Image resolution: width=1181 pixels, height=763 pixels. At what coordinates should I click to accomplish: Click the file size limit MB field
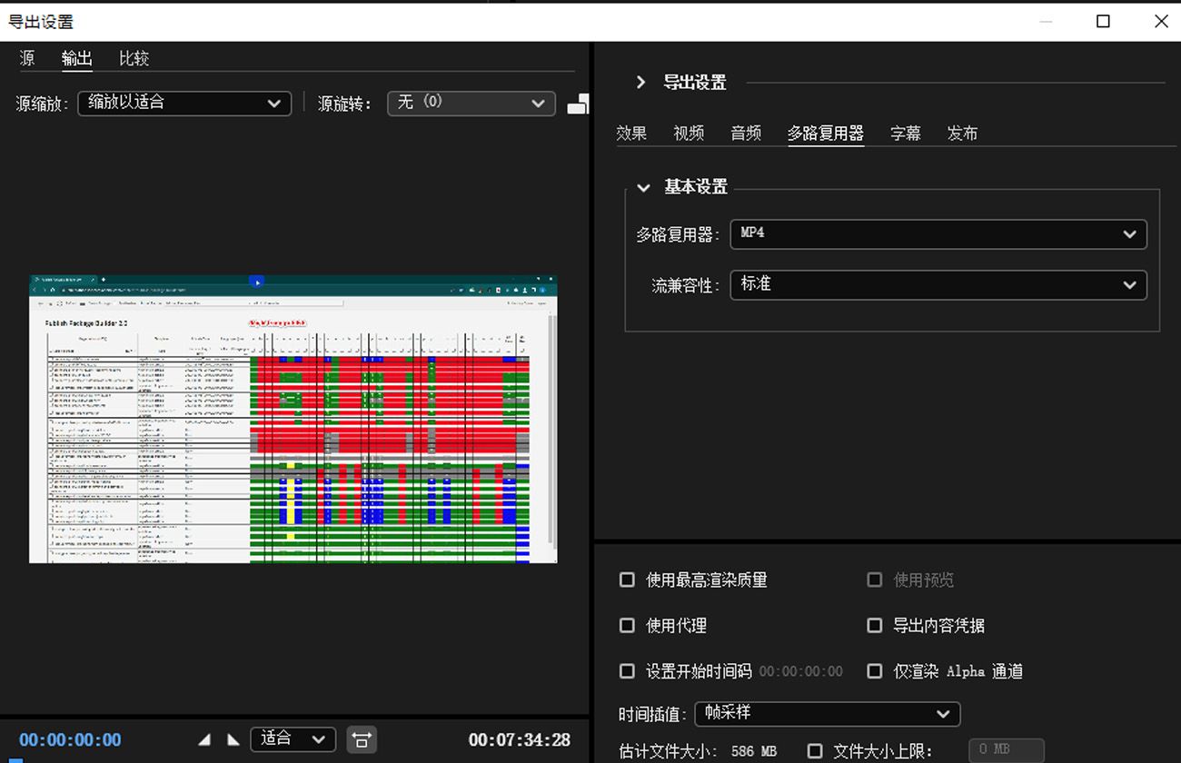tap(1007, 750)
